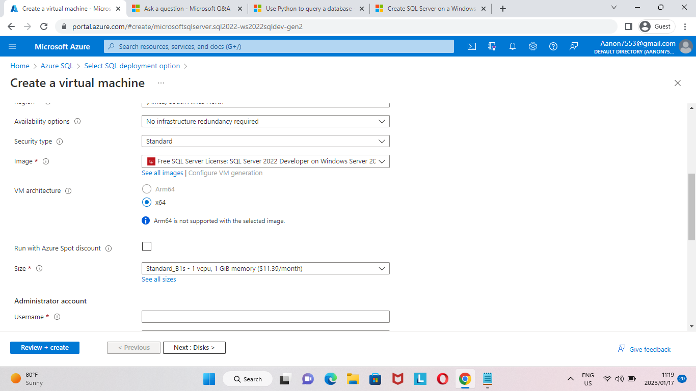The width and height of the screenshot is (696, 391).
Task: Open a new browser tab
Action: click(503, 9)
